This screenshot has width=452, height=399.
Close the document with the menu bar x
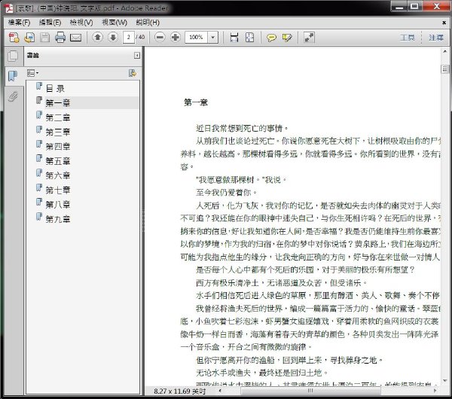click(x=444, y=23)
